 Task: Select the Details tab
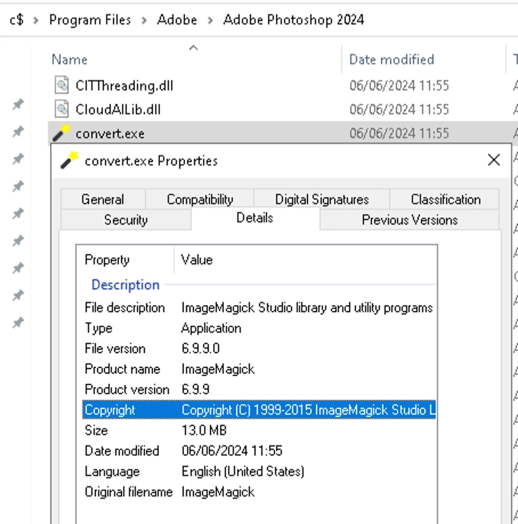click(x=255, y=218)
